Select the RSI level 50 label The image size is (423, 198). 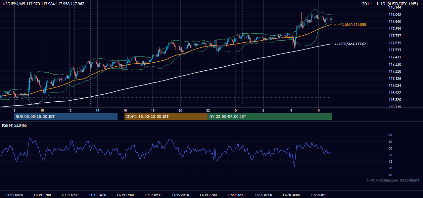pos(390,155)
